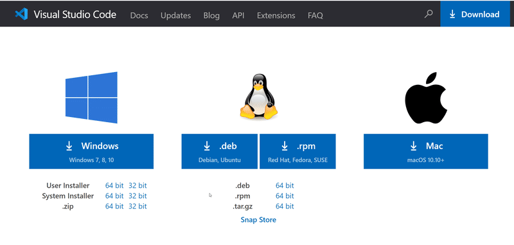This screenshot has height=245, width=514.
Task: Click the .rpm label in Linux list
Action: pos(243,196)
